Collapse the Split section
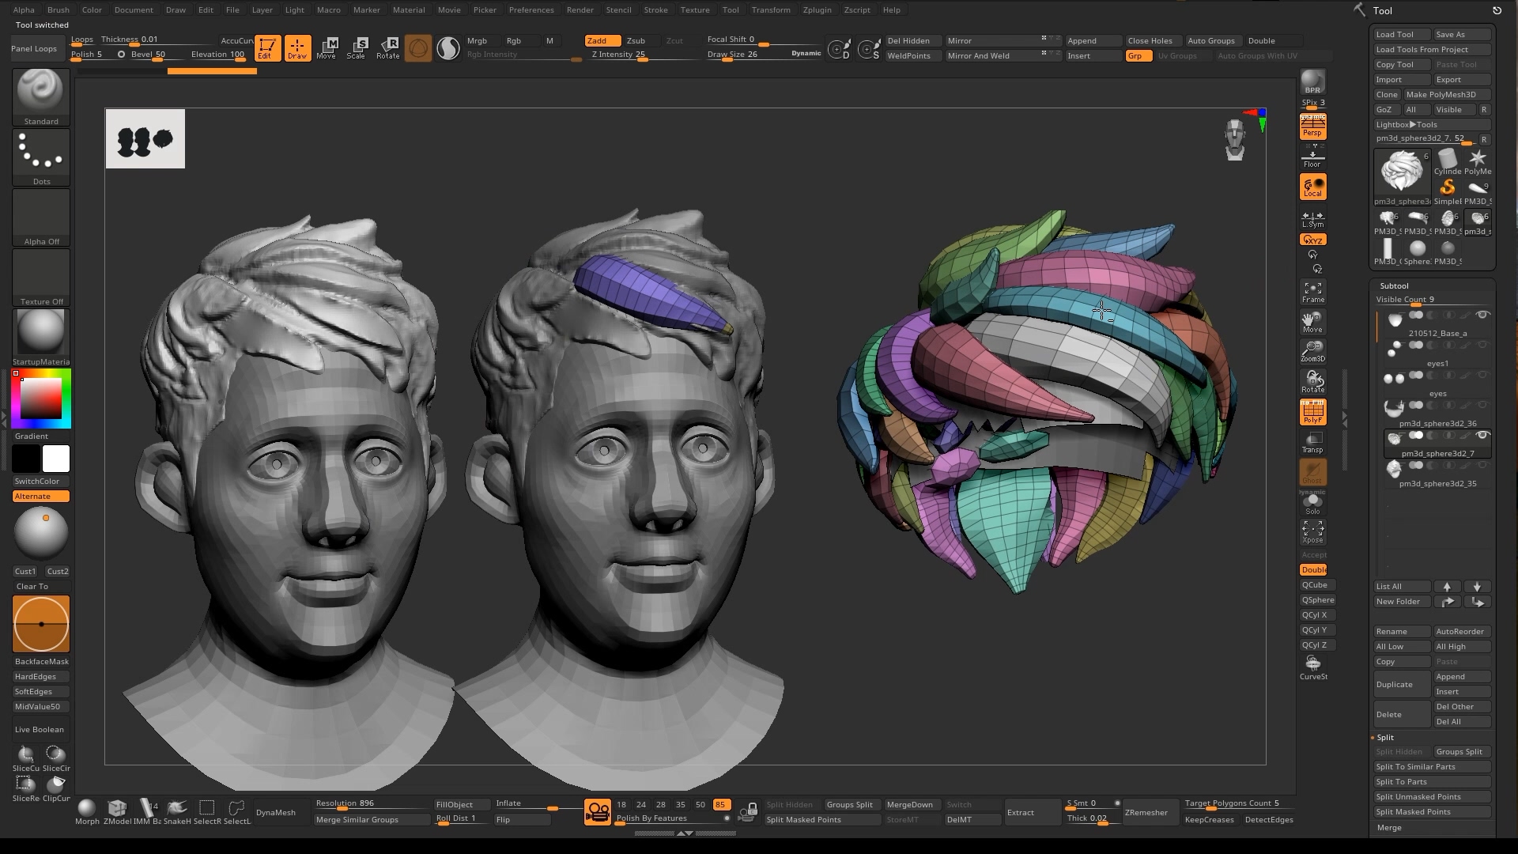The width and height of the screenshot is (1518, 854). click(x=1385, y=737)
